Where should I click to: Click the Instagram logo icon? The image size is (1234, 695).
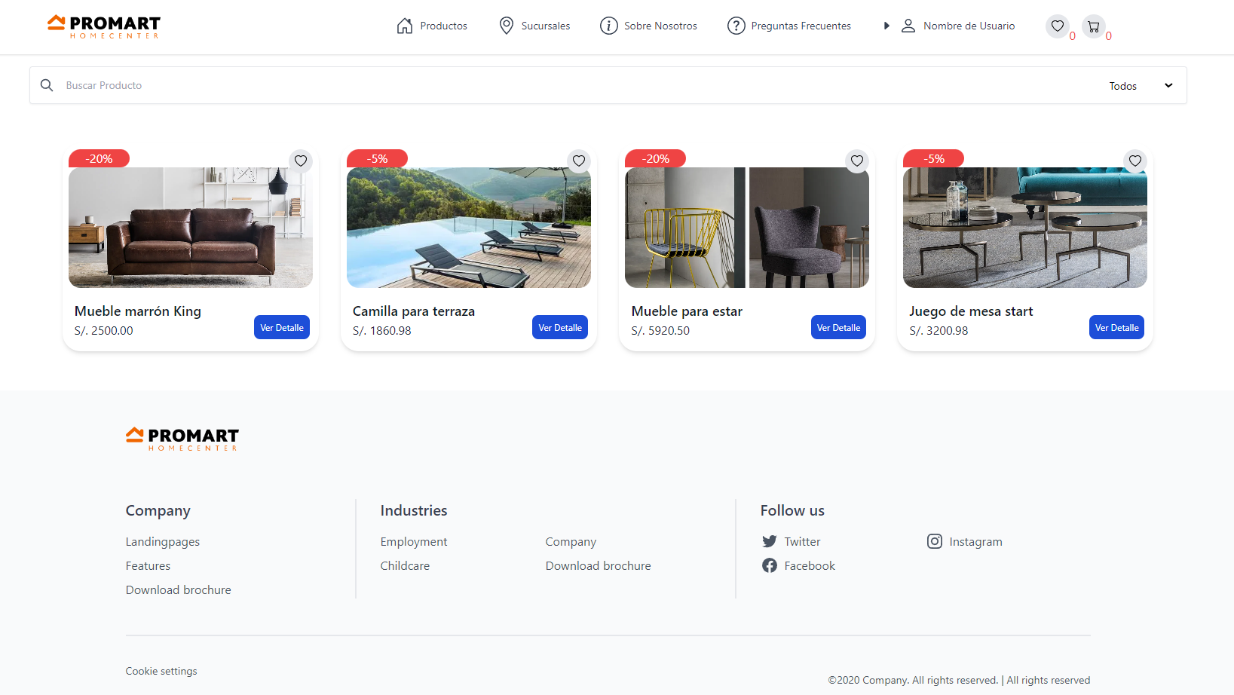tap(935, 541)
